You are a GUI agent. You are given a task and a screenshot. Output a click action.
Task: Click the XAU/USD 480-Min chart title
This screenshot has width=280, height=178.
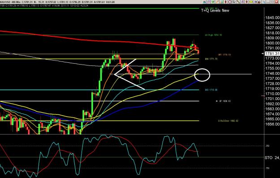click(x=10, y=2)
